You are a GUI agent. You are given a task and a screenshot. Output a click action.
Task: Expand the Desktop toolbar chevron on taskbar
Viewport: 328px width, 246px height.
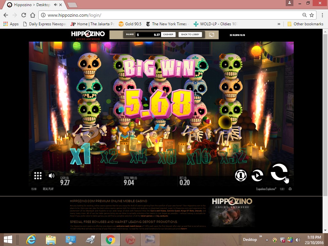261,236
